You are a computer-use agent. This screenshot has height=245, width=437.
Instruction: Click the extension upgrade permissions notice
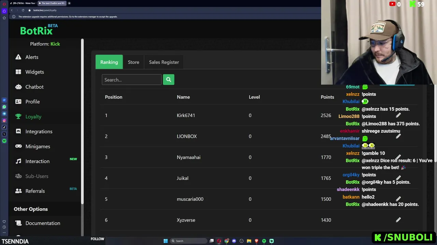[x=68, y=17]
